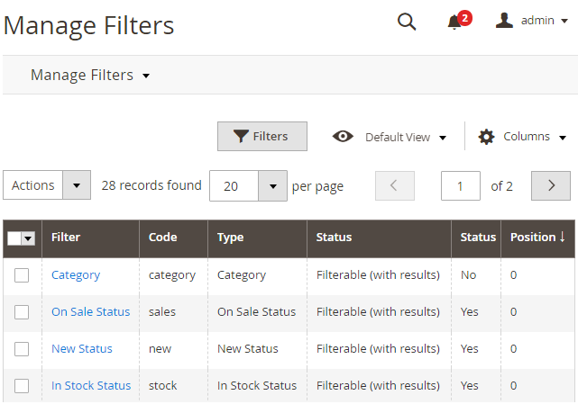The height and width of the screenshot is (404, 578).
Task: Open the Category filter link
Action: click(x=76, y=274)
